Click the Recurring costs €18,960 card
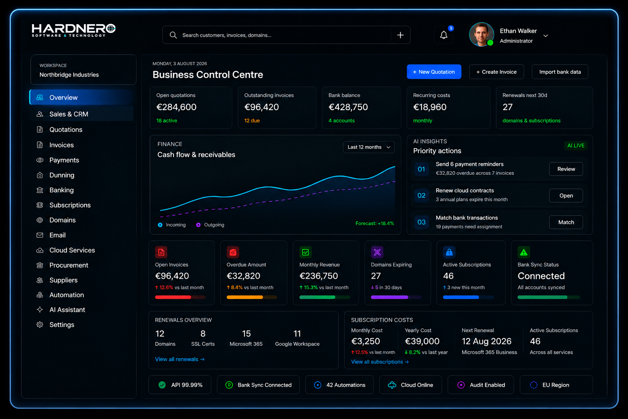 click(448, 108)
